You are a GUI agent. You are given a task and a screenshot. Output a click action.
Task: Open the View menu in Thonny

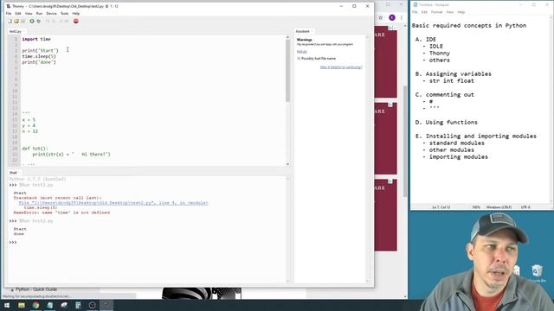[x=29, y=14]
